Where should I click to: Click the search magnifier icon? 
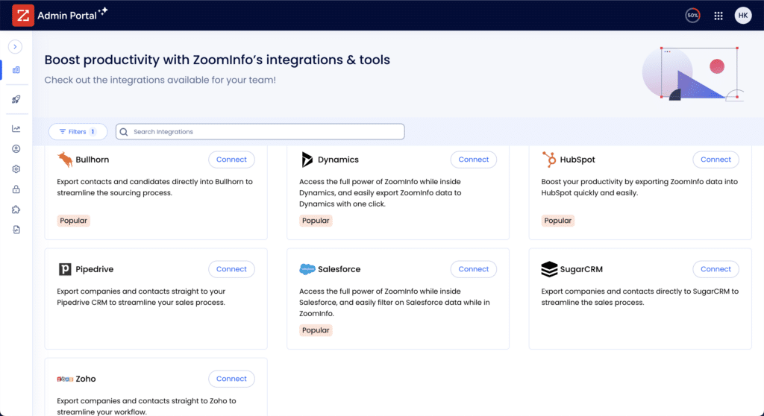(x=124, y=132)
